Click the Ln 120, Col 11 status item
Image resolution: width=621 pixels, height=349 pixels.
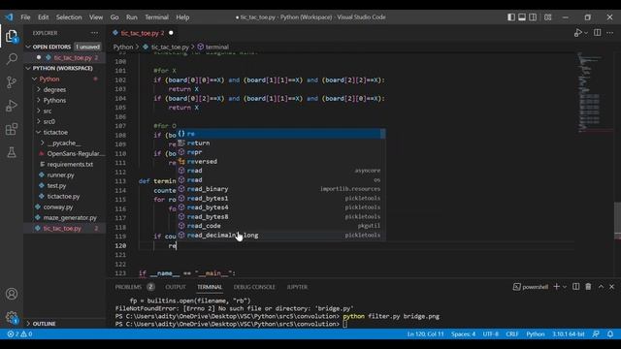point(425,334)
